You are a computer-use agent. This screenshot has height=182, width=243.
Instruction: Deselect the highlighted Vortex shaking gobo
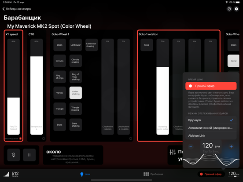pyautogui.click(x=76, y=93)
